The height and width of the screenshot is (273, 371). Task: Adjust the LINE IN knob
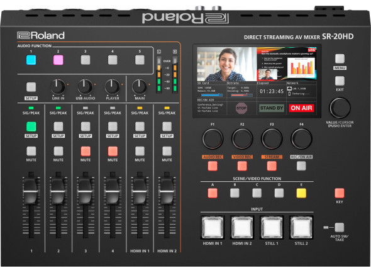click(58, 87)
